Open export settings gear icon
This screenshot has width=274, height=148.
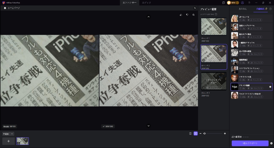[x=271, y=143]
